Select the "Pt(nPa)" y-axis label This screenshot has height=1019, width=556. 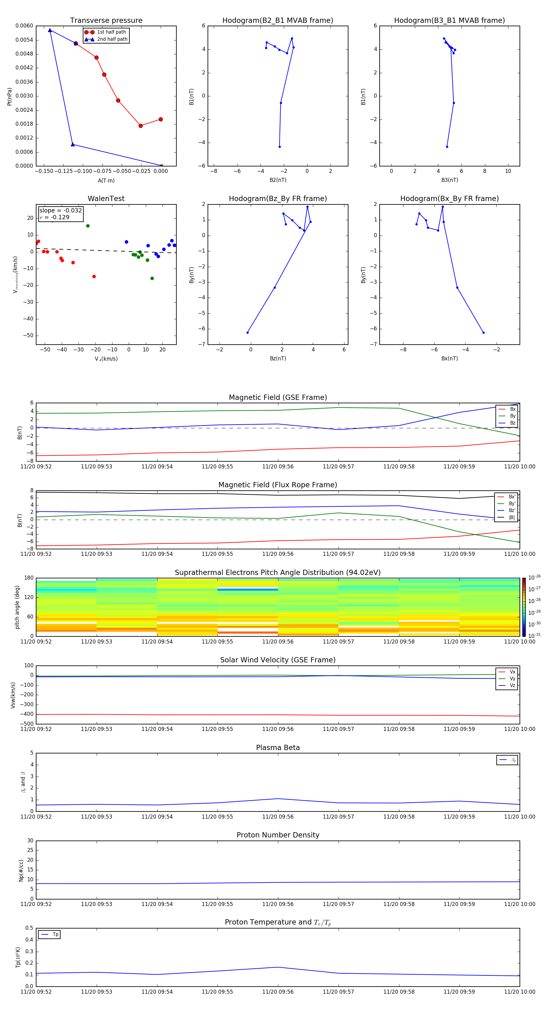(10, 96)
